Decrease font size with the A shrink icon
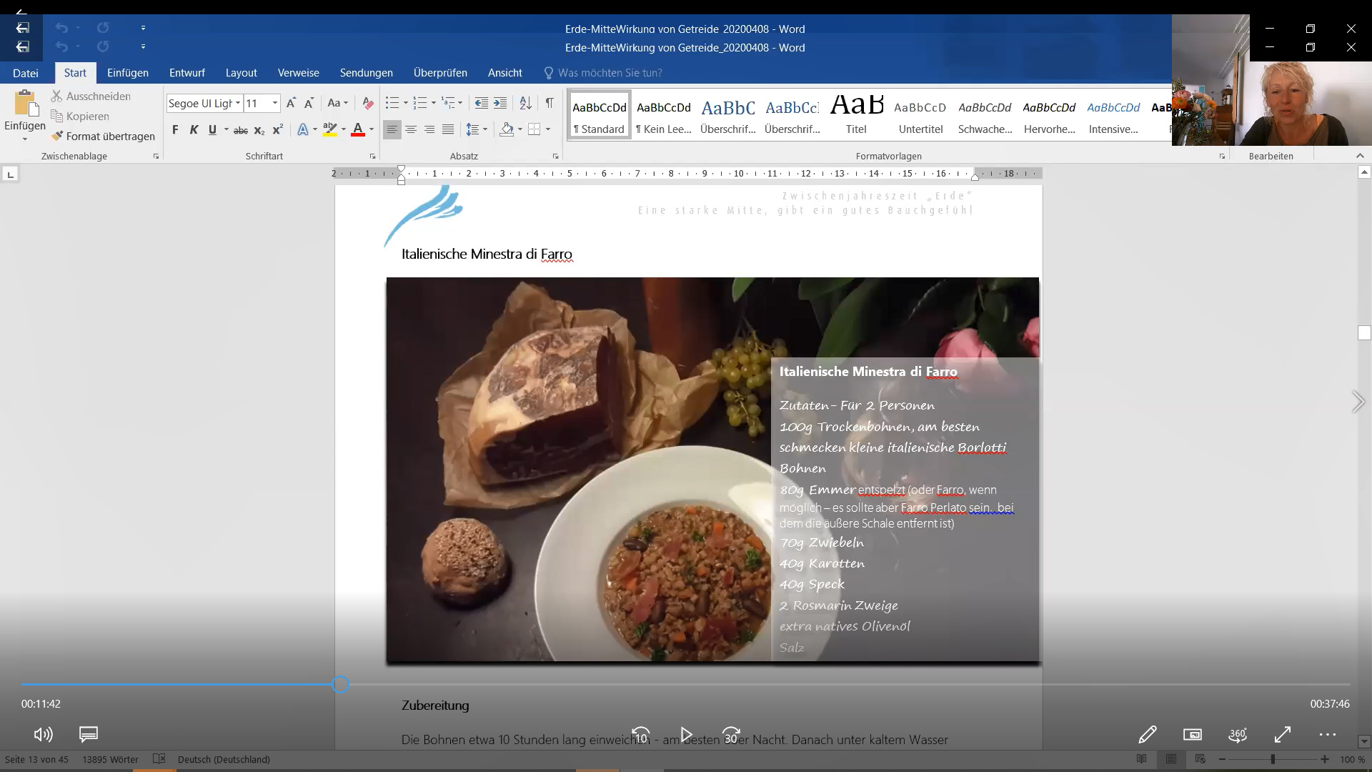The height and width of the screenshot is (772, 1372). 309,103
